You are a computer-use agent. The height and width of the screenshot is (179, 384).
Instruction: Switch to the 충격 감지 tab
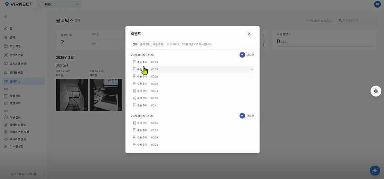145,44
